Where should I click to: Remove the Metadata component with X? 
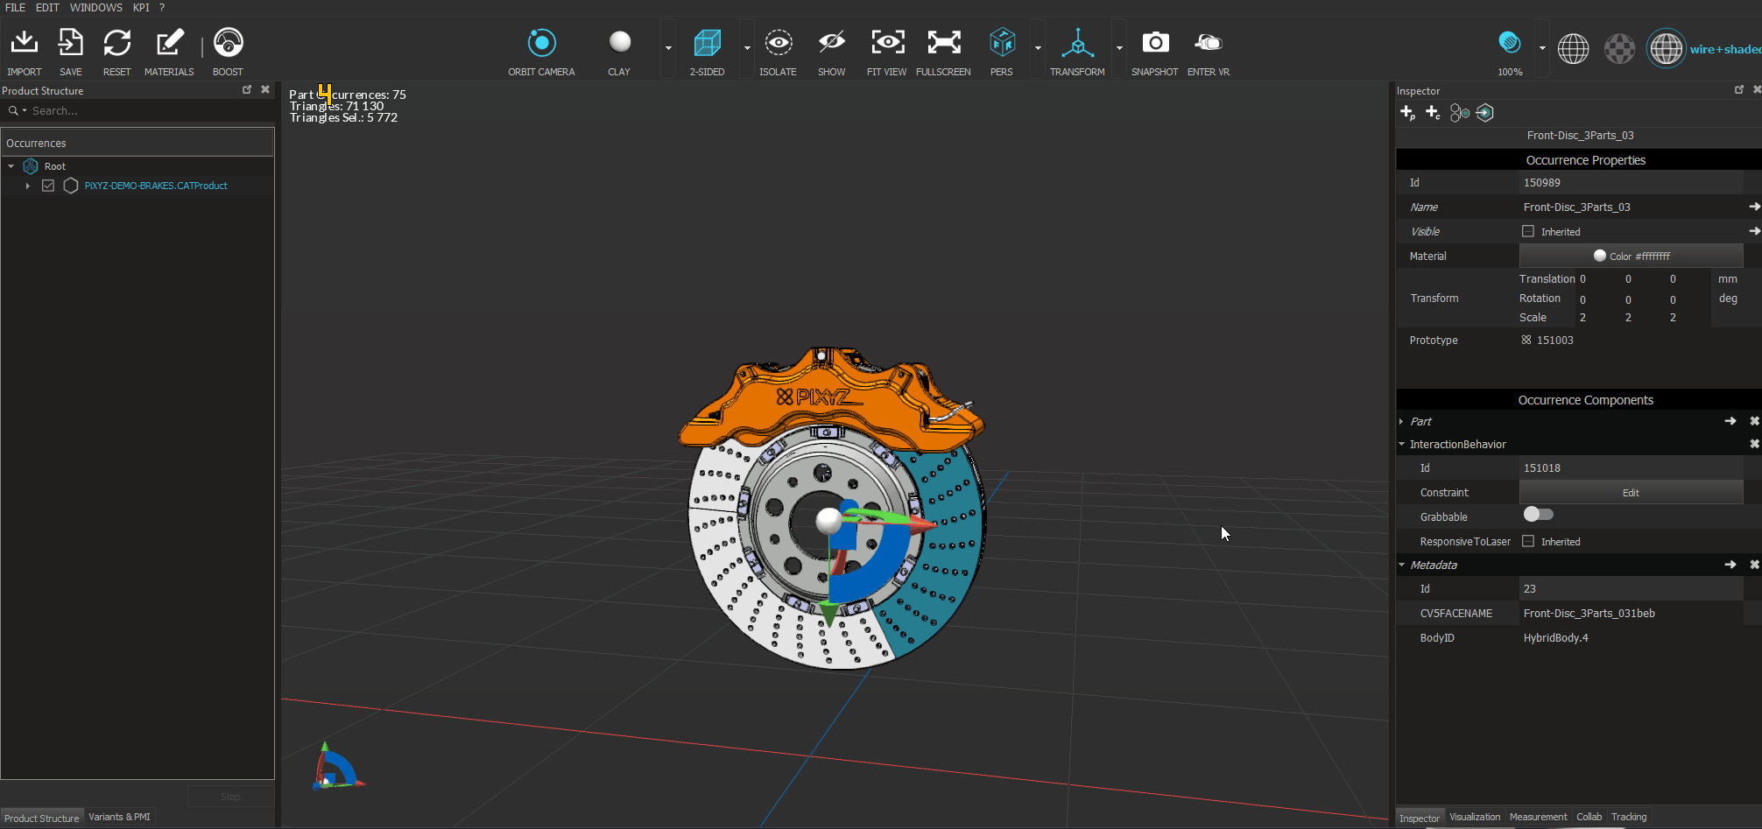click(x=1754, y=565)
